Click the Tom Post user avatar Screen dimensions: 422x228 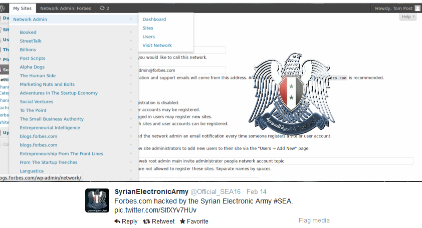click(x=417, y=8)
